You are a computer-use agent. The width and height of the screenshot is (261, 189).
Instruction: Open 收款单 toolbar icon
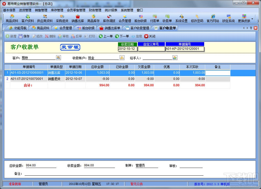point(167,18)
